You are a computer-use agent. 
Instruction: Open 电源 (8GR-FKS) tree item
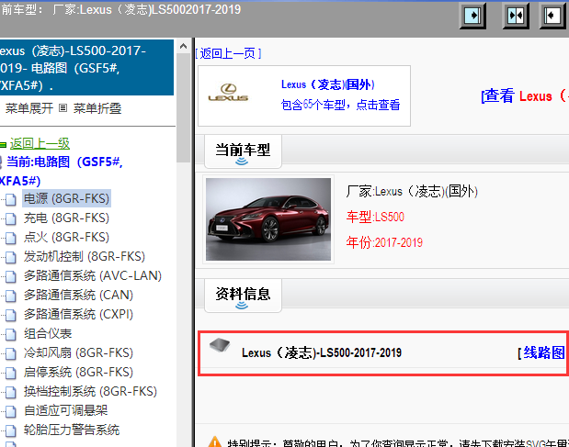coord(67,198)
